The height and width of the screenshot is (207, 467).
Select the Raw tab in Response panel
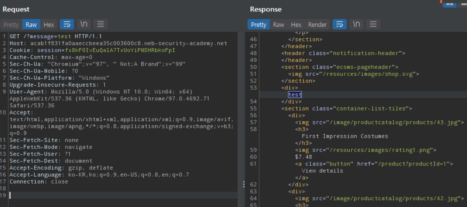279,24
